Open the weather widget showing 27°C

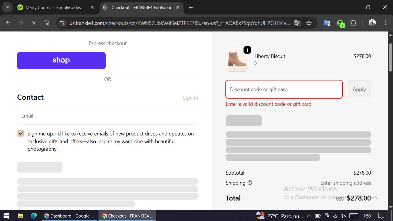(x=279, y=216)
